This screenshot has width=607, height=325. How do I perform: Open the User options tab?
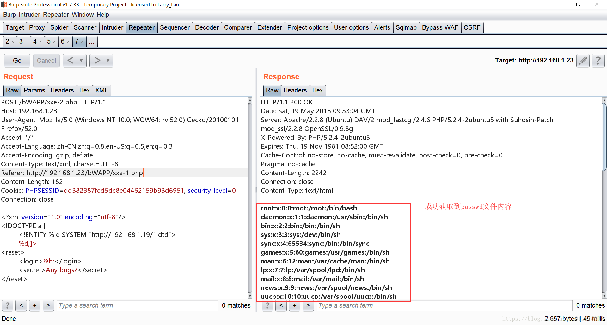coord(352,27)
